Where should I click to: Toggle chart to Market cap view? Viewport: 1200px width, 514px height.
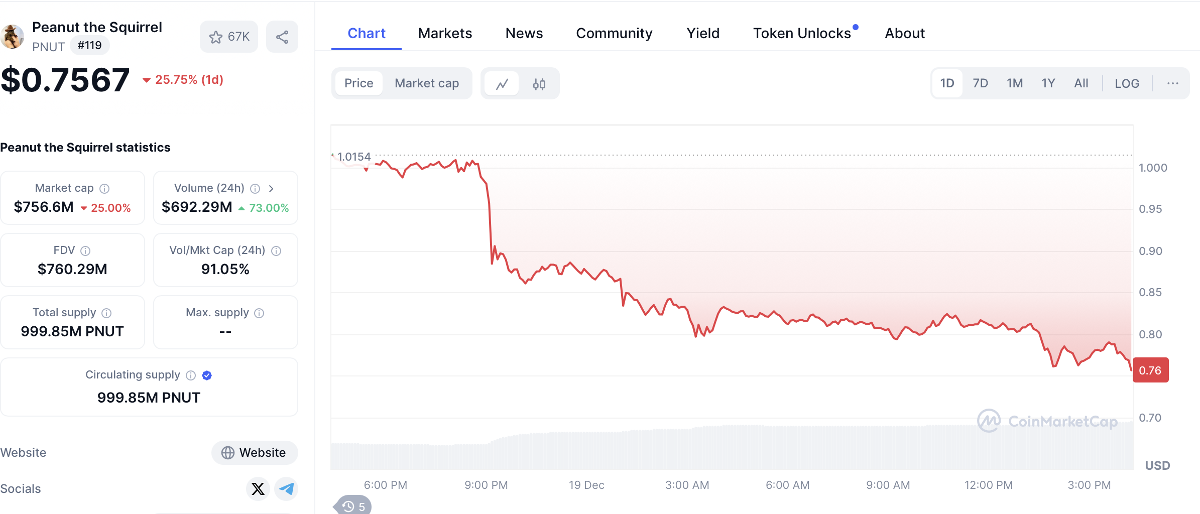pos(427,83)
